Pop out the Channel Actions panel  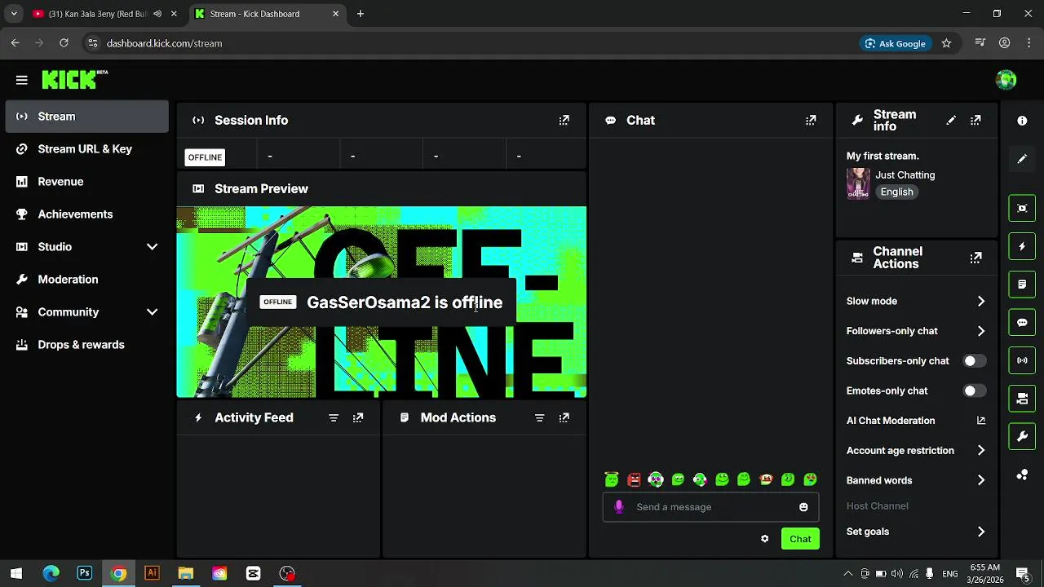(975, 258)
